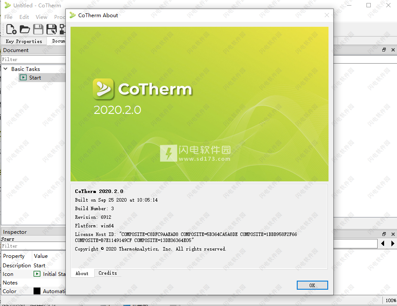Screen dimensions: 397x306
Task: Select the Color property cell
Action: 9,291
